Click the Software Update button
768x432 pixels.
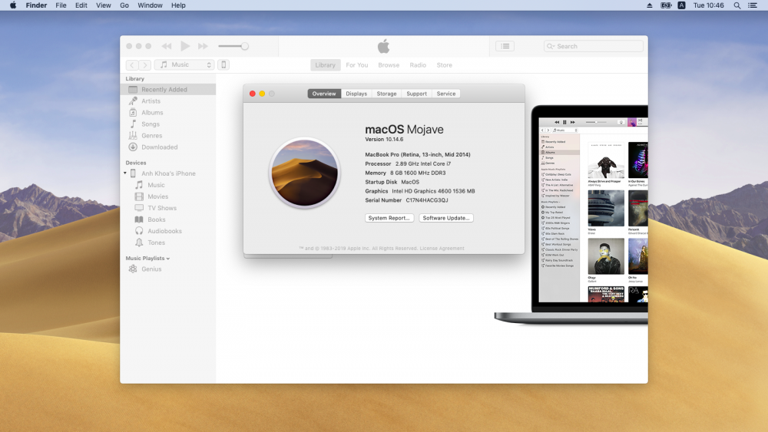click(446, 218)
